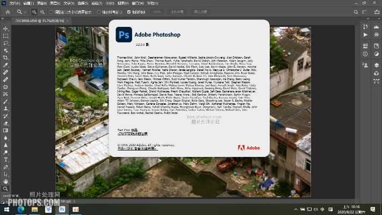Select the Move tool
This screenshot has height=215, width=382.
click(x=6, y=28)
